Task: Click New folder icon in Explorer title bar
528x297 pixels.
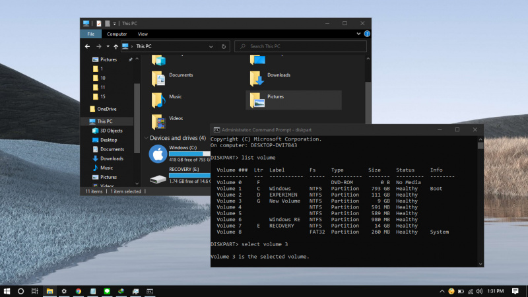Action: click(x=108, y=24)
